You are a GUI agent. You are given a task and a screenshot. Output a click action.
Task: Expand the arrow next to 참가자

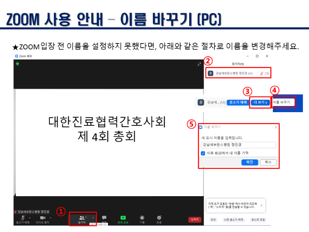(x=93, y=218)
